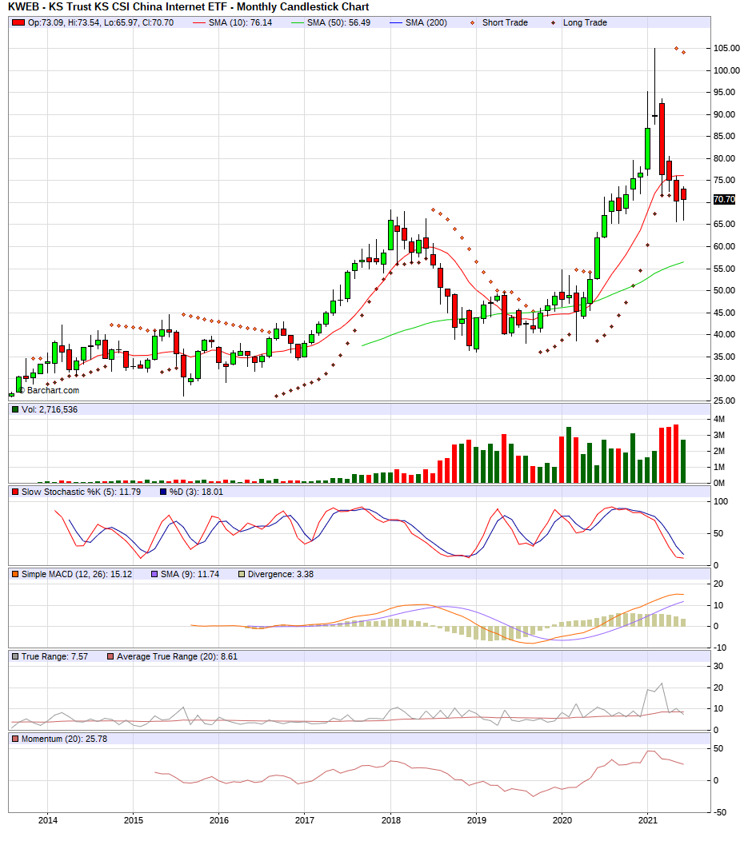The image size is (744, 845).
Task: Click the 'Average True Range (20): 8.61' label
Action: coord(177,656)
